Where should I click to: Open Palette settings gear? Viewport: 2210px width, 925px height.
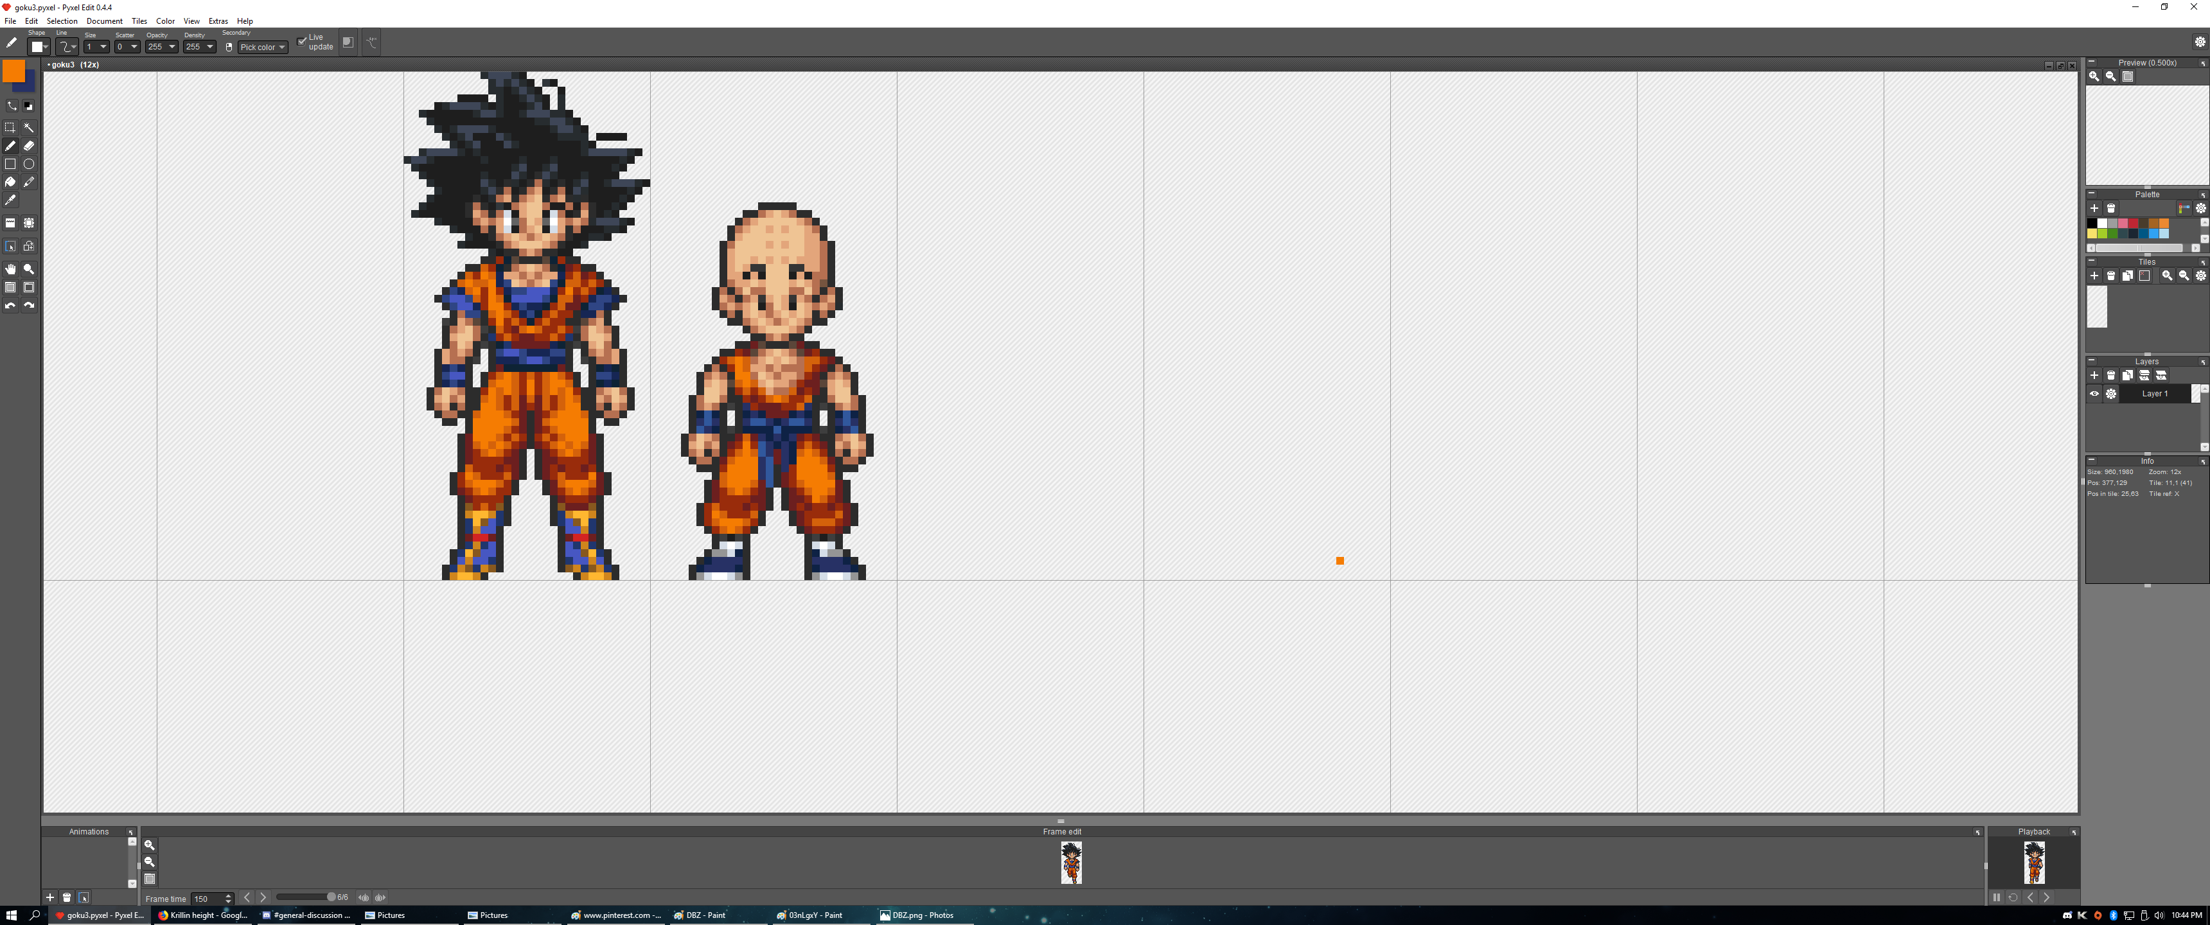(2200, 209)
